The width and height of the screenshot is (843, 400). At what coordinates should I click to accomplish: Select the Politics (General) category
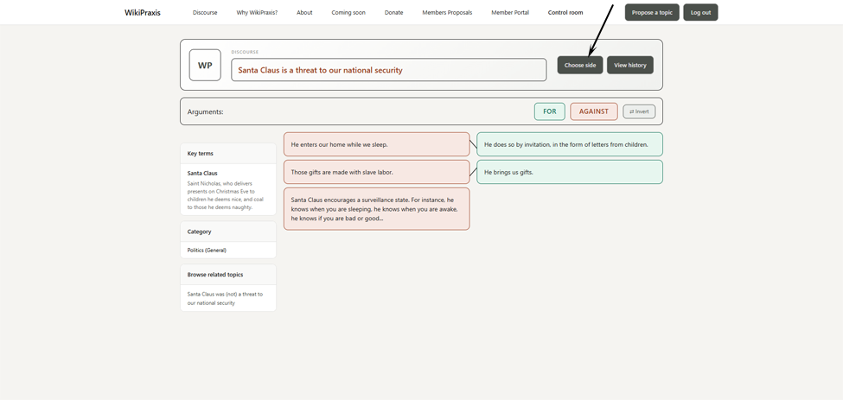pyautogui.click(x=207, y=251)
